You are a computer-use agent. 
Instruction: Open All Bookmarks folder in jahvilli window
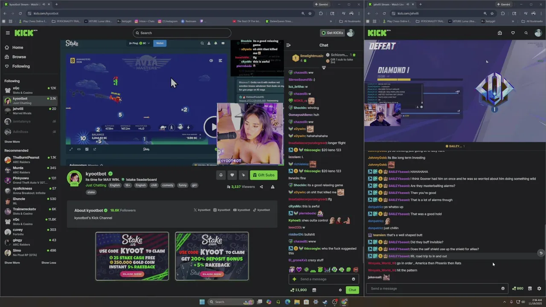point(532,21)
